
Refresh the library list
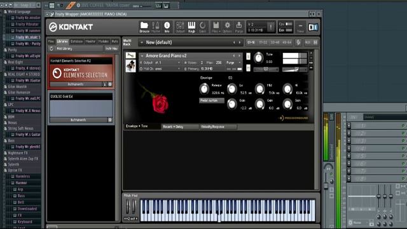click(52, 48)
